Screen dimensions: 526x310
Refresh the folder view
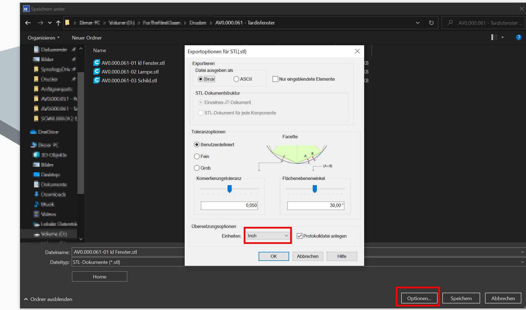pyautogui.click(x=431, y=23)
